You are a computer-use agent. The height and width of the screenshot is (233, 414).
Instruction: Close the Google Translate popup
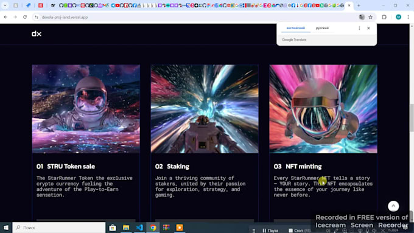(x=368, y=28)
